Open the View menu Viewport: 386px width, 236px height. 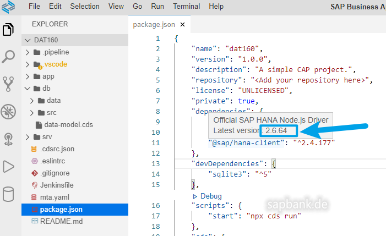pyautogui.click(x=116, y=6)
